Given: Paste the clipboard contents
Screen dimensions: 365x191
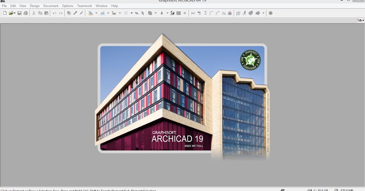Looking at the screenshot, I should (46, 13).
